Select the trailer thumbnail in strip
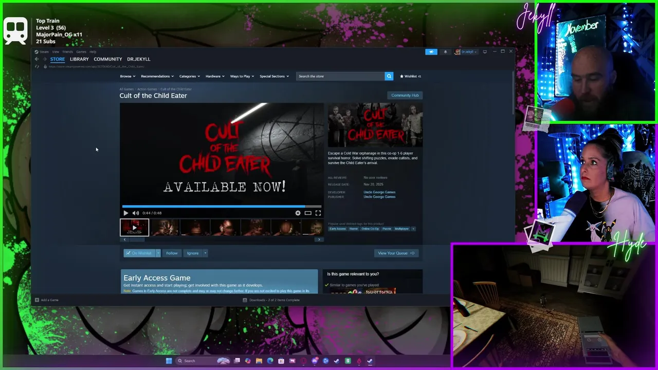Viewport: 658px width, 370px height. (134, 228)
